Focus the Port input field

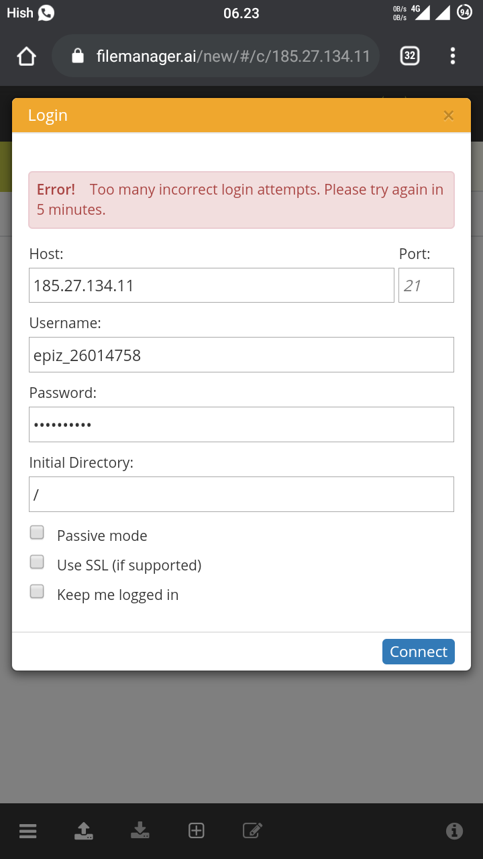[426, 285]
